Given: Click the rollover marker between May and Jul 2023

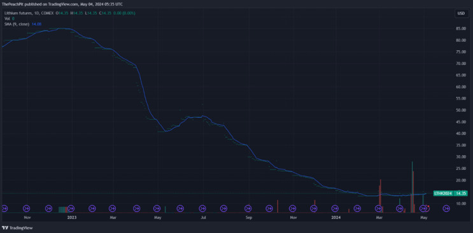Looking at the screenshot, I should click(180, 208).
